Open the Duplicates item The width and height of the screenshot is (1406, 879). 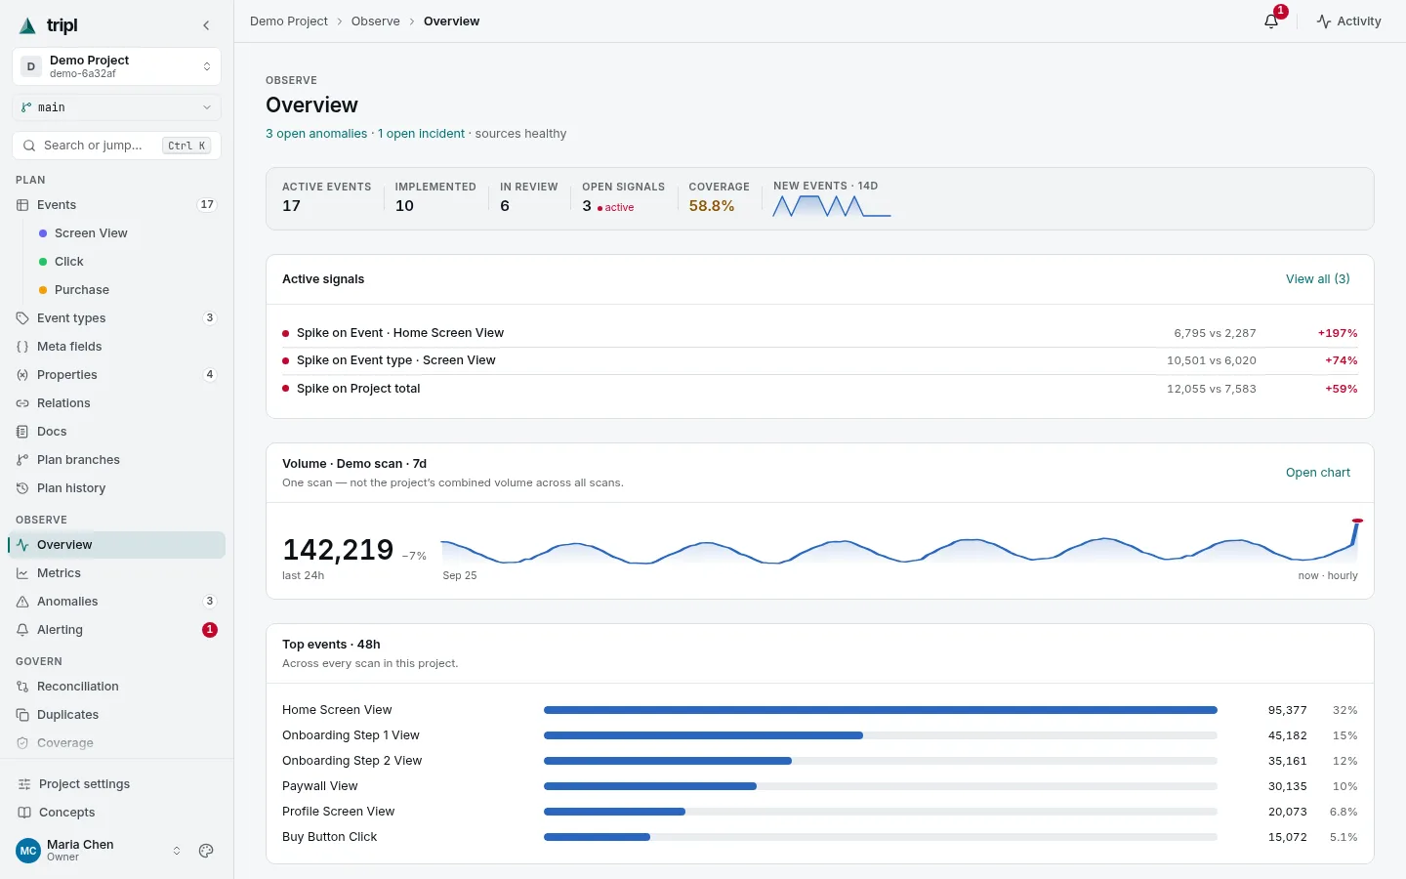[x=116, y=715]
